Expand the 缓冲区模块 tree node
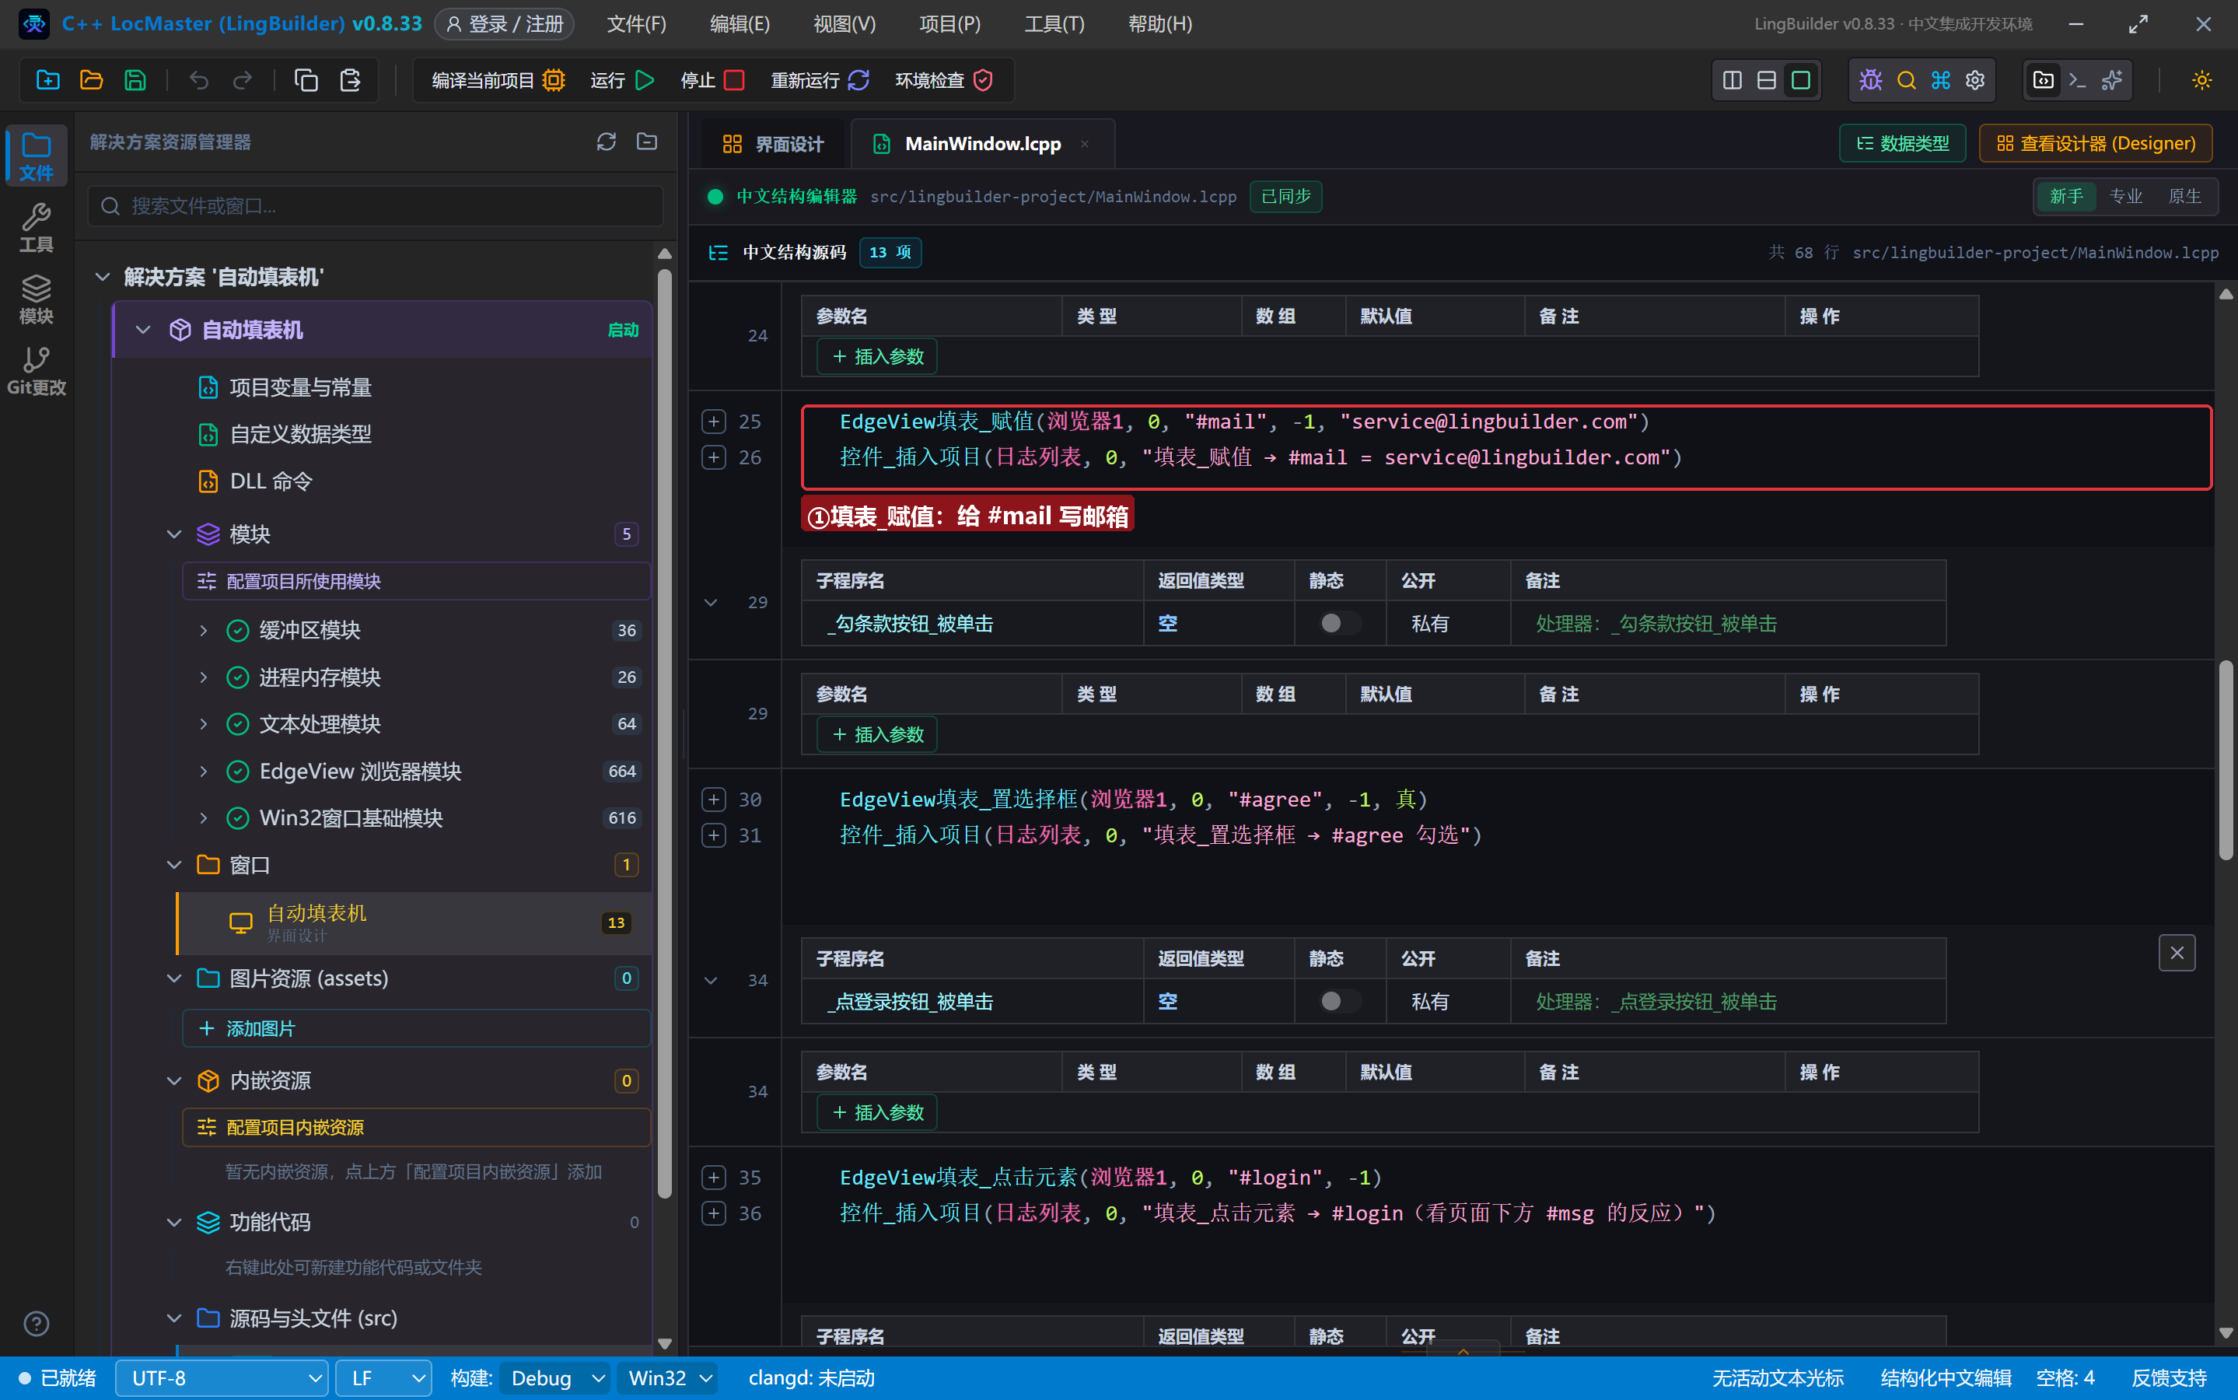2238x1400 pixels. pos(204,631)
